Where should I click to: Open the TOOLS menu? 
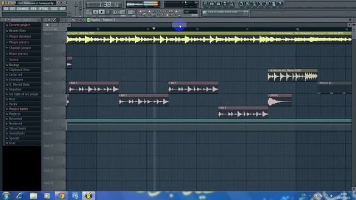54,9
